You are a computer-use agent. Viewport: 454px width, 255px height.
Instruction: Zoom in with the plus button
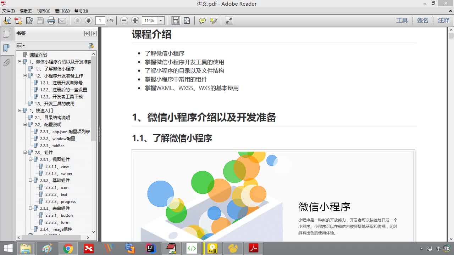135,21
